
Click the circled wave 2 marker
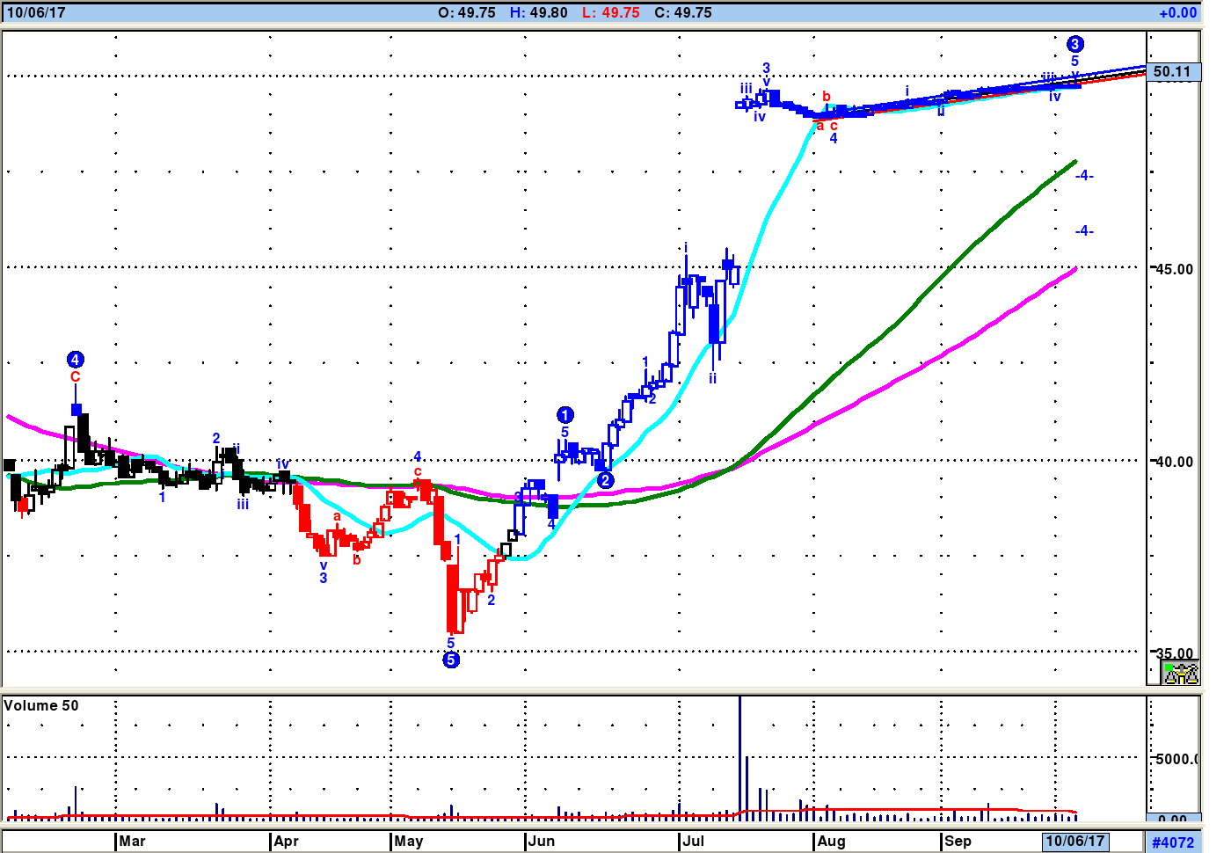click(x=605, y=480)
